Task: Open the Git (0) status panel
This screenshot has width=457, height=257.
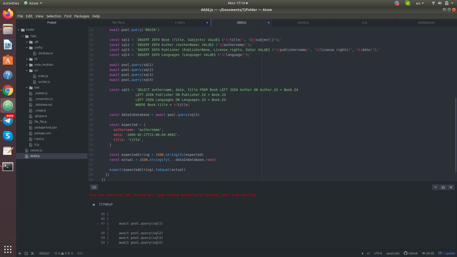Action: (x=428, y=253)
